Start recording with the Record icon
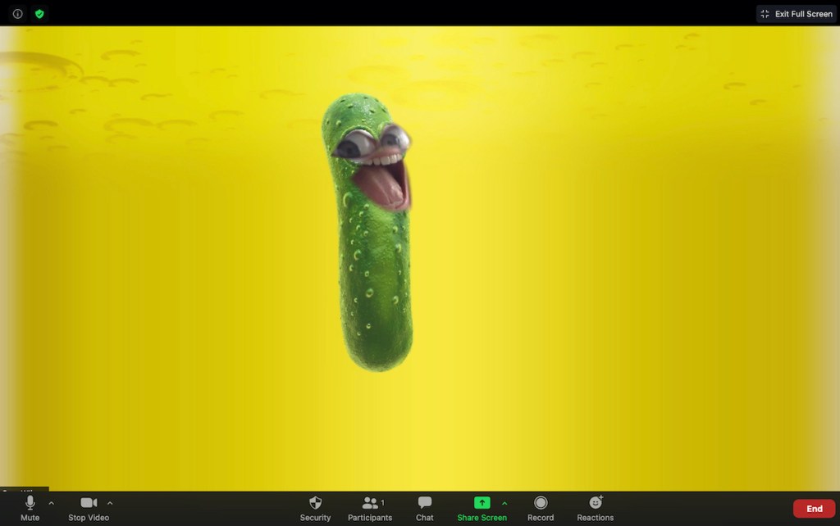The image size is (840, 526). pyautogui.click(x=541, y=502)
